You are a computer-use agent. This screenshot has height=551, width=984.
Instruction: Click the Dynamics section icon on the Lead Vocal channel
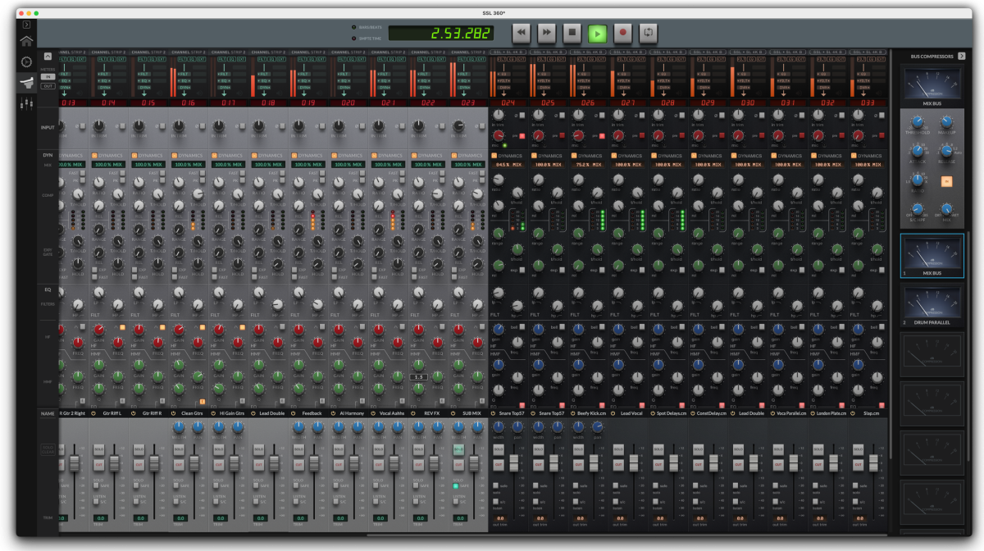click(x=614, y=155)
